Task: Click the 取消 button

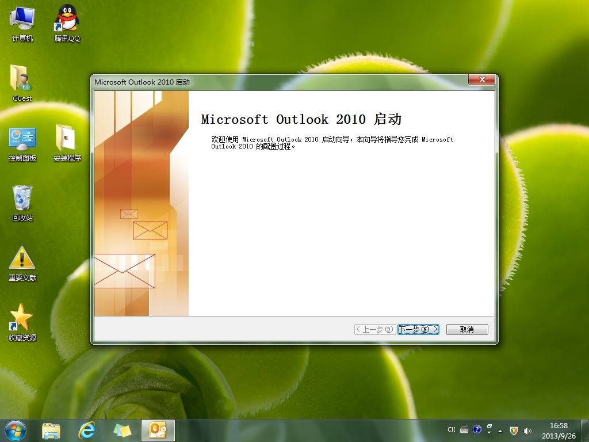Action: point(467,329)
